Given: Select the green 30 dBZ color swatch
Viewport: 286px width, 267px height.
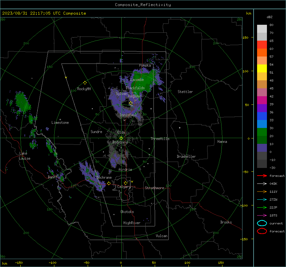Looking at the screenshot, I should 262,132.
